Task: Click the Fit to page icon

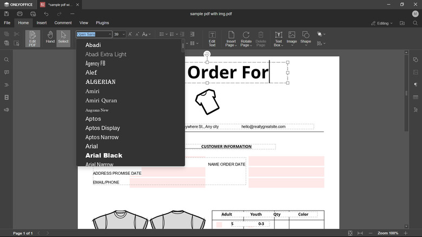Action: pyautogui.click(x=350, y=233)
